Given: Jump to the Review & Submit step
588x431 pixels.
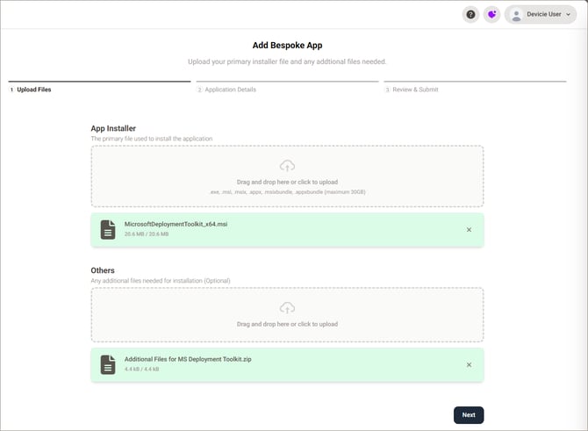Looking at the screenshot, I should 415,90.
